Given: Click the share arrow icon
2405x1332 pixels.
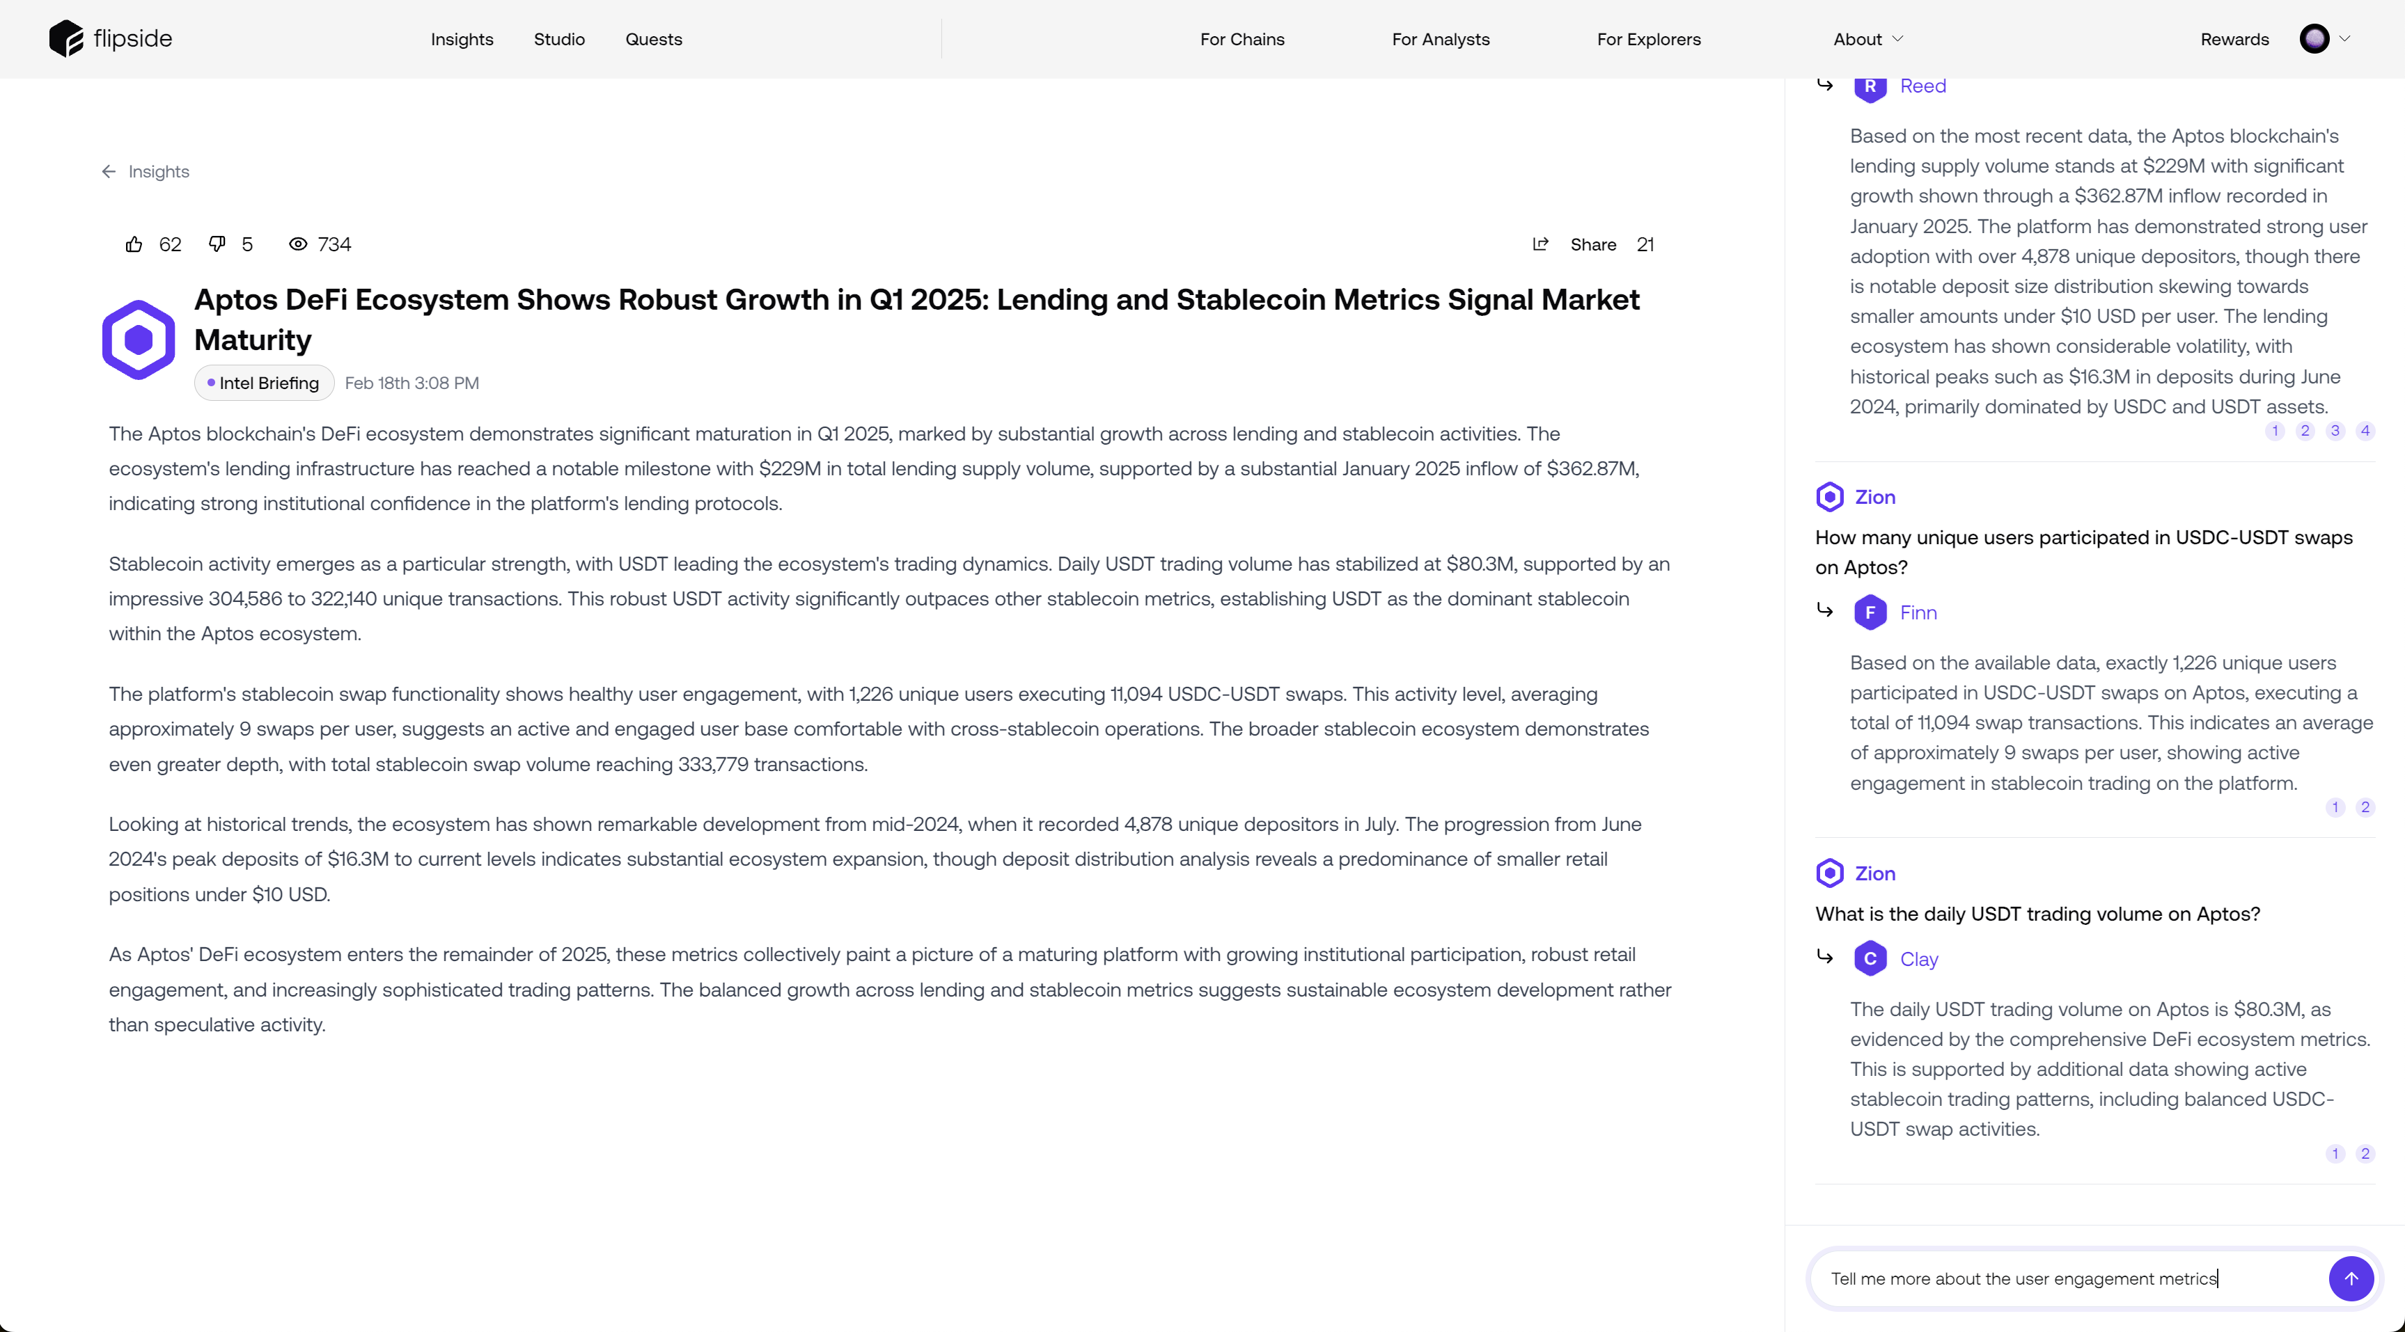Looking at the screenshot, I should (x=1540, y=244).
